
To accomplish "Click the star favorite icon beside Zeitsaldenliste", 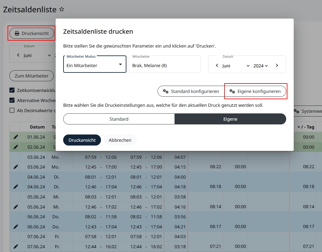I will pyautogui.click(x=62, y=9).
